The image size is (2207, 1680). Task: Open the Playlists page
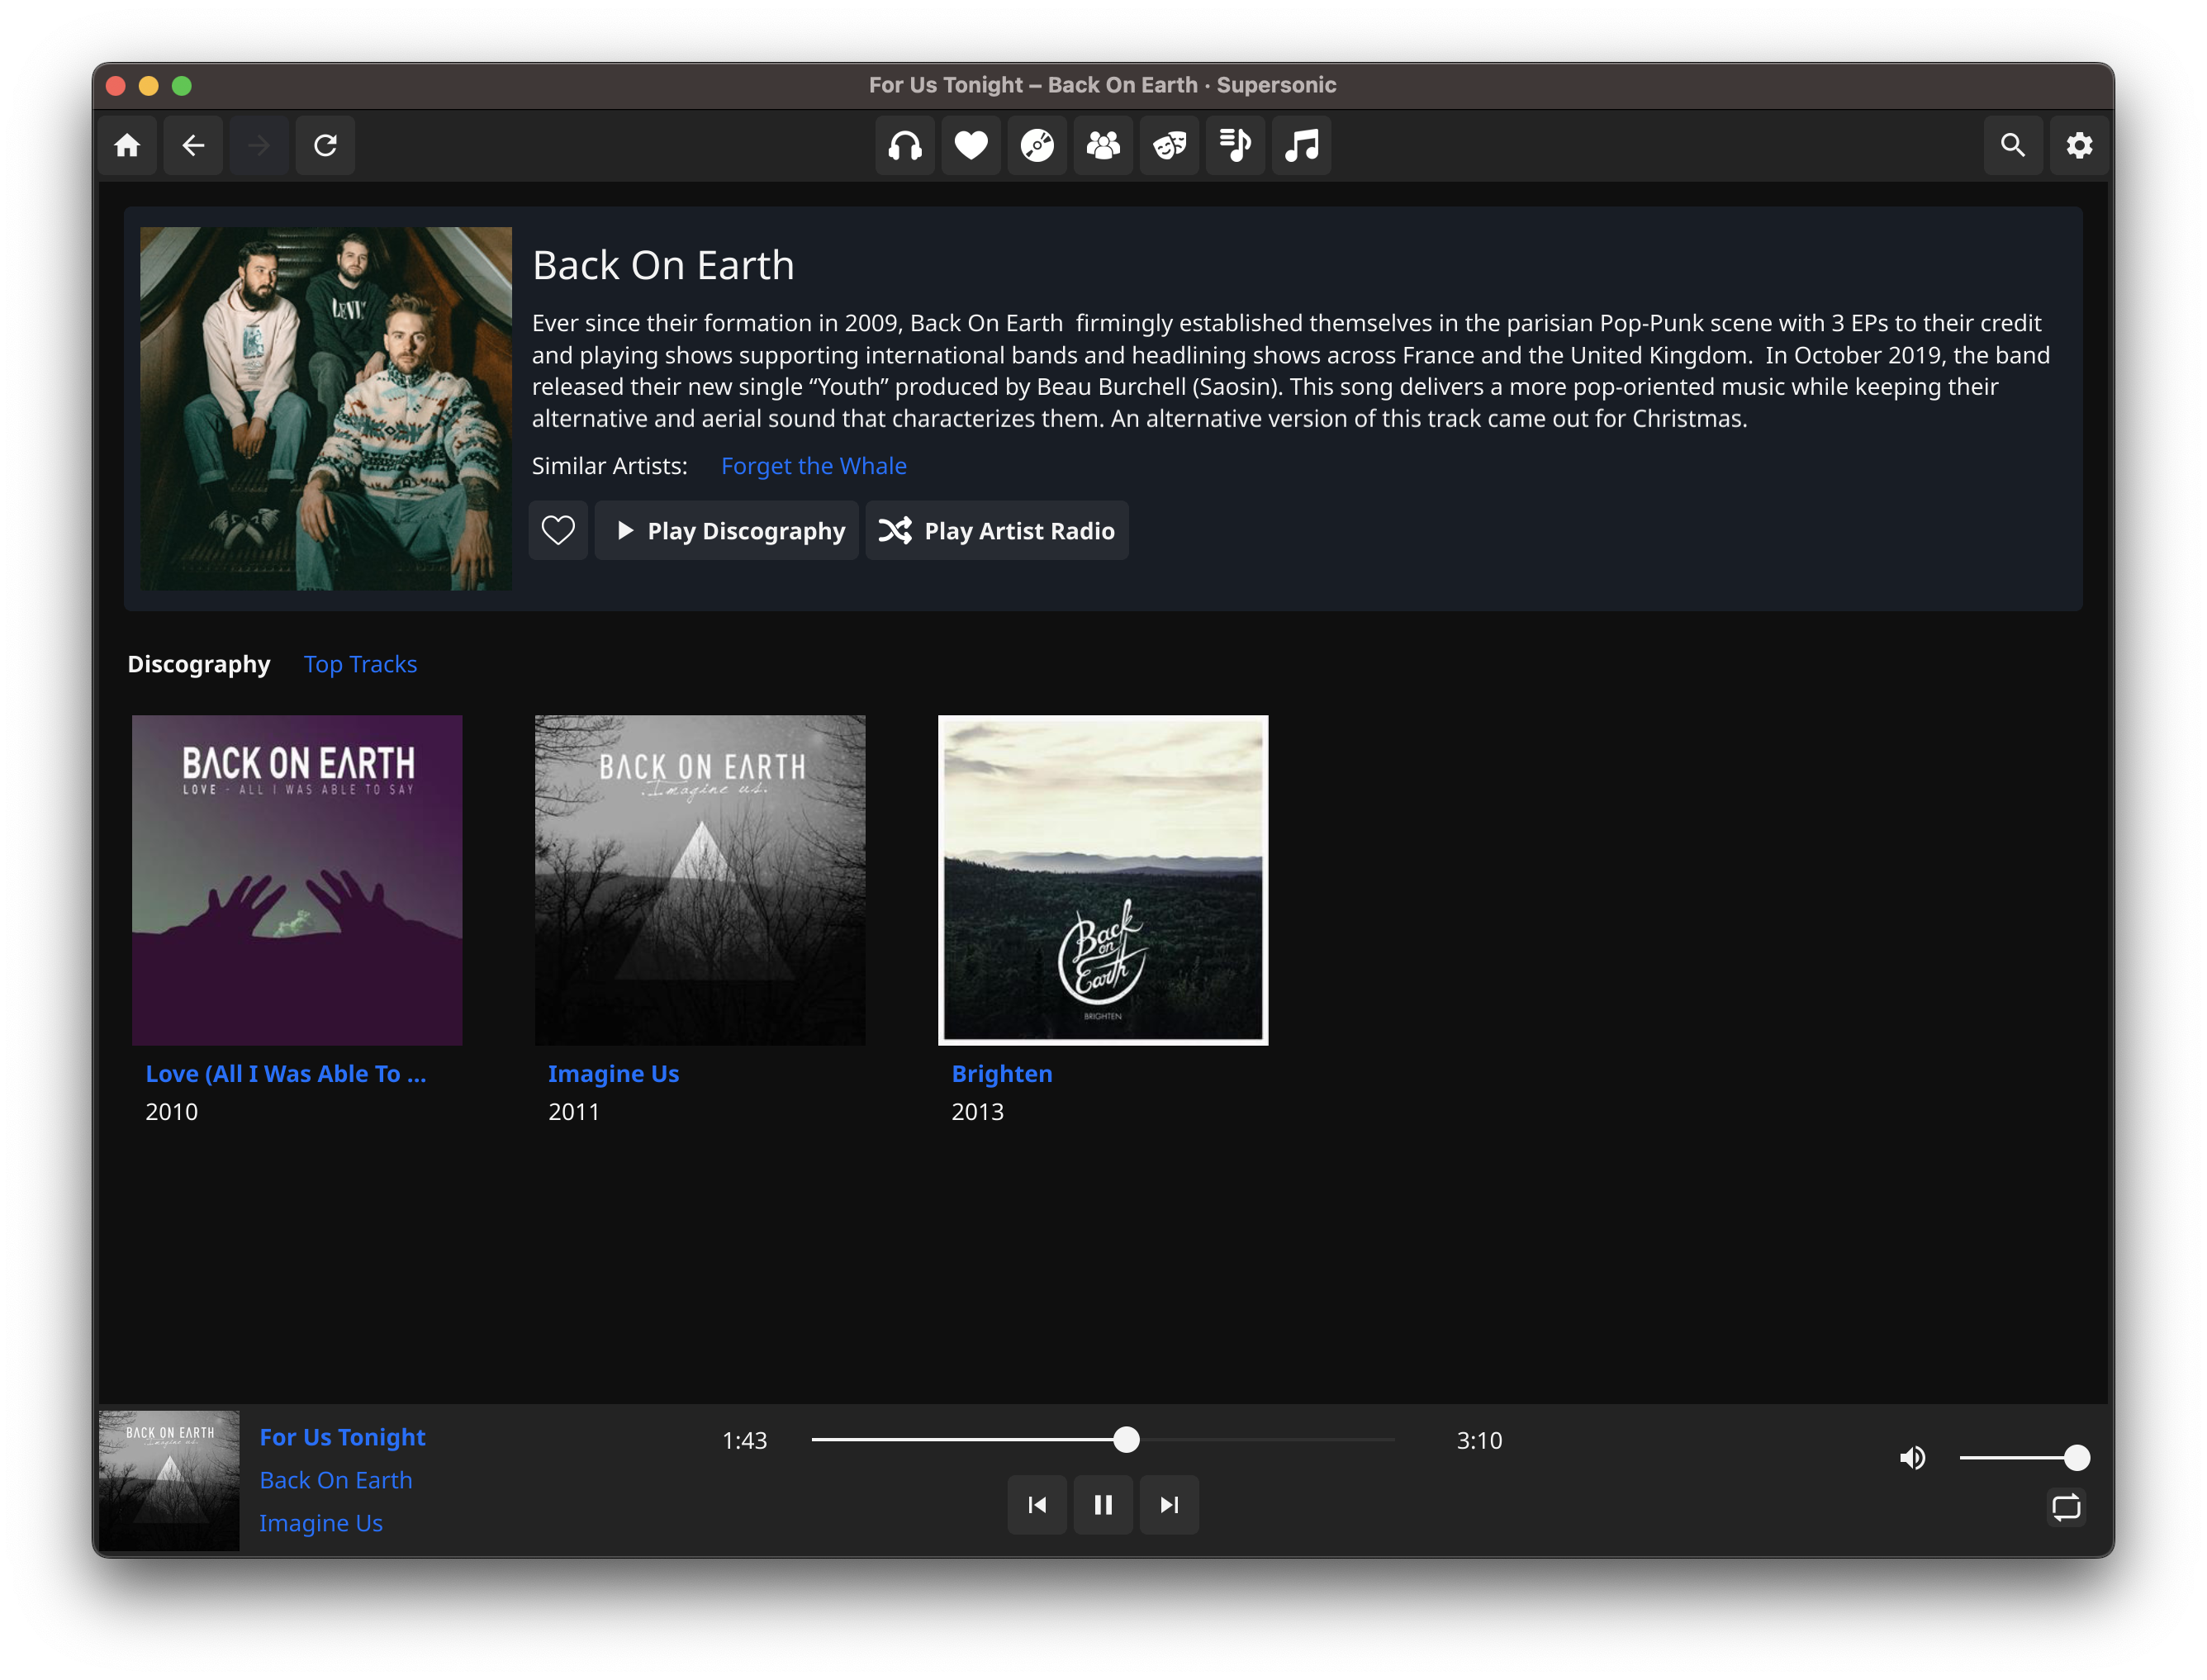click(x=1235, y=146)
